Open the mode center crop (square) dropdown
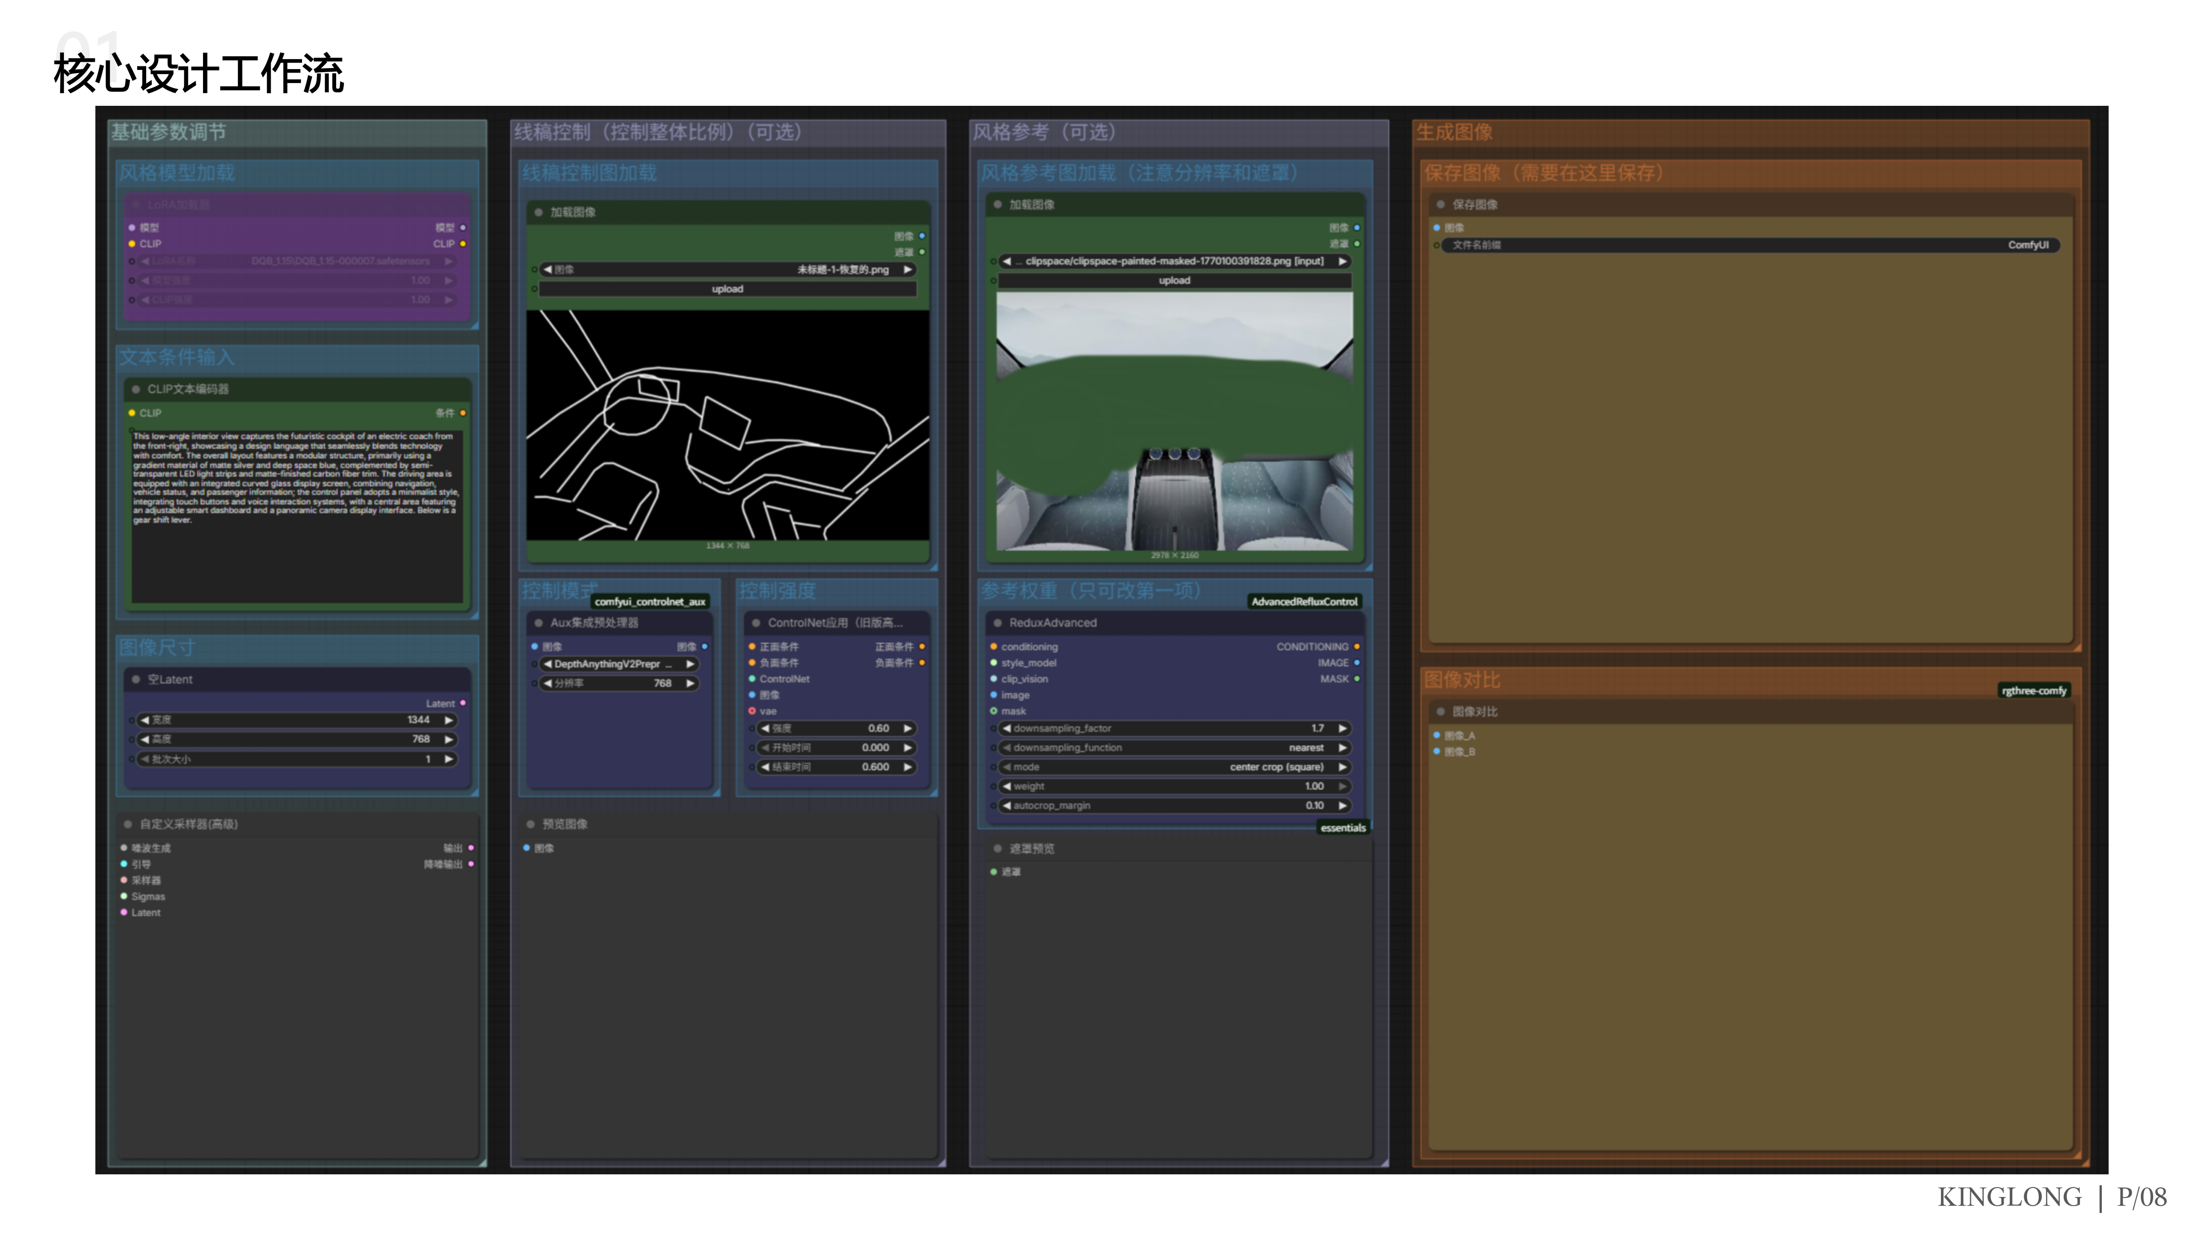The image size is (2209, 1242). (x=1175, y=767)
